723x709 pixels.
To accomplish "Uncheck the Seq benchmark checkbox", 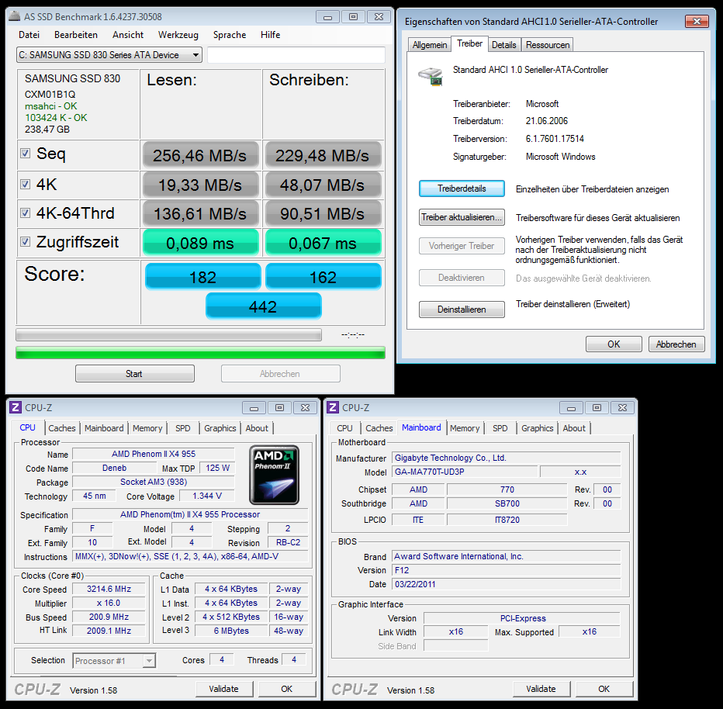I will click(26, 154).
